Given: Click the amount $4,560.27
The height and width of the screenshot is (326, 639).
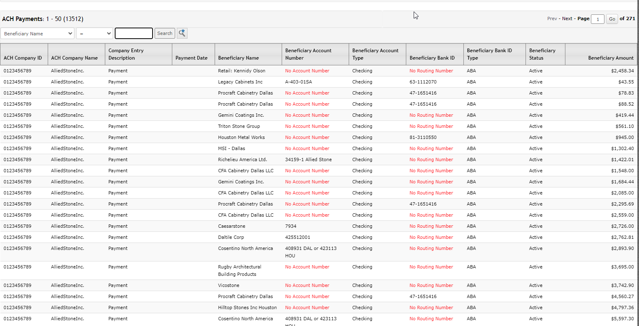Looking at the screenshot, I should tap(623, 296).
